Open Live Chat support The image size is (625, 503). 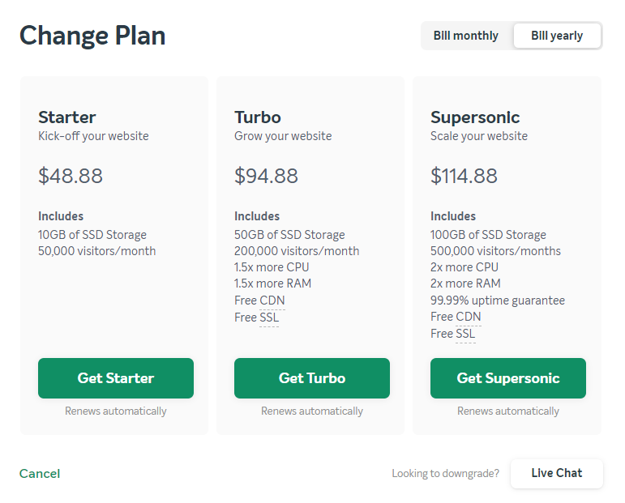point(556,473)
